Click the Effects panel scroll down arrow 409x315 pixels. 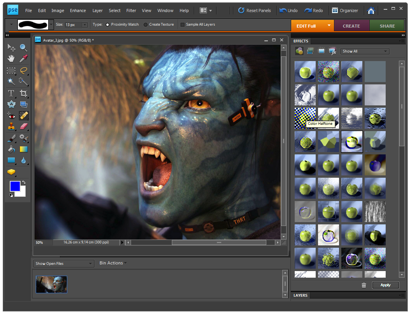402,275
